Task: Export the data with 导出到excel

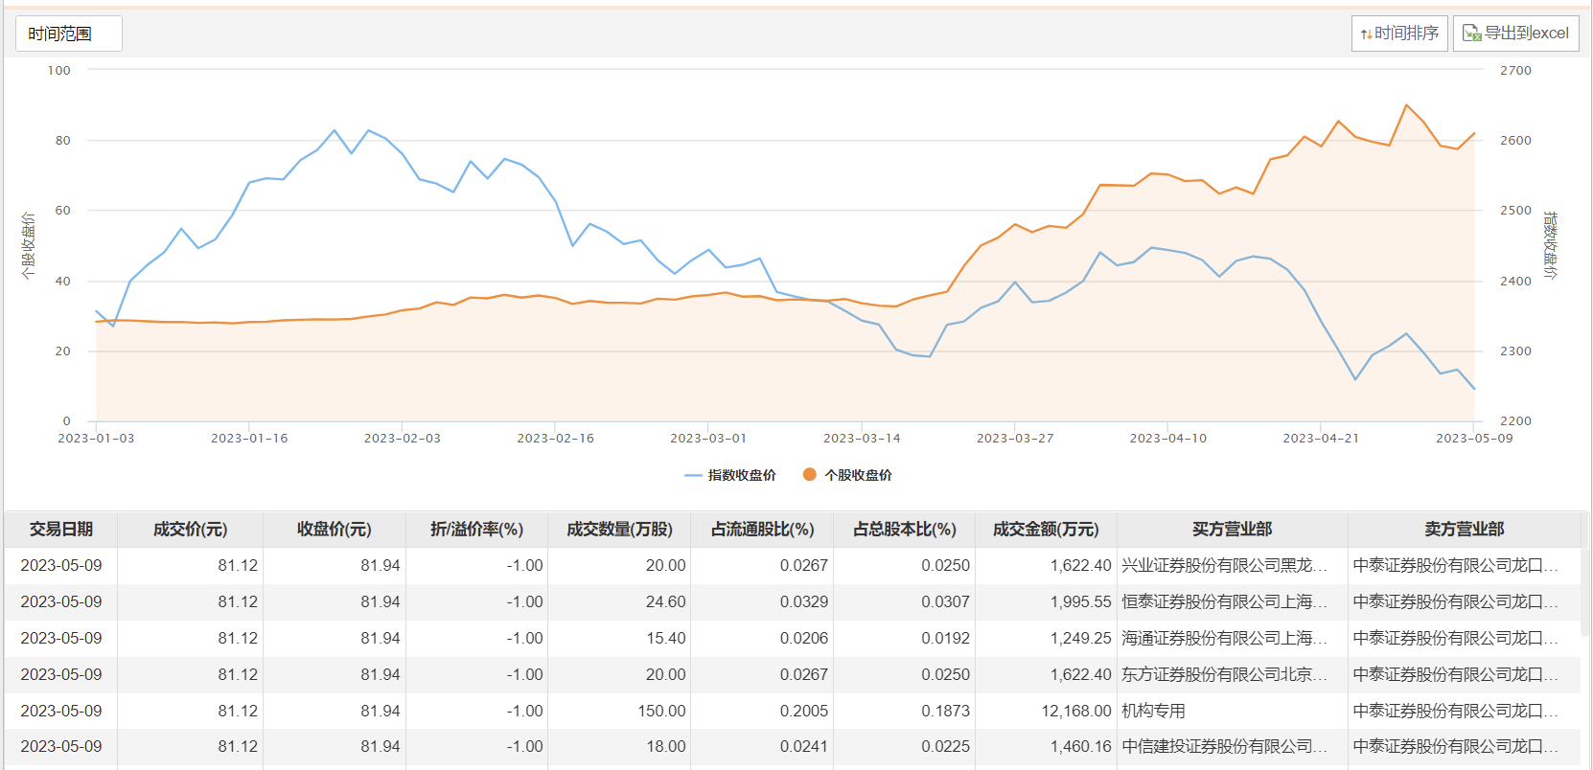Action: coord(1516,34)
